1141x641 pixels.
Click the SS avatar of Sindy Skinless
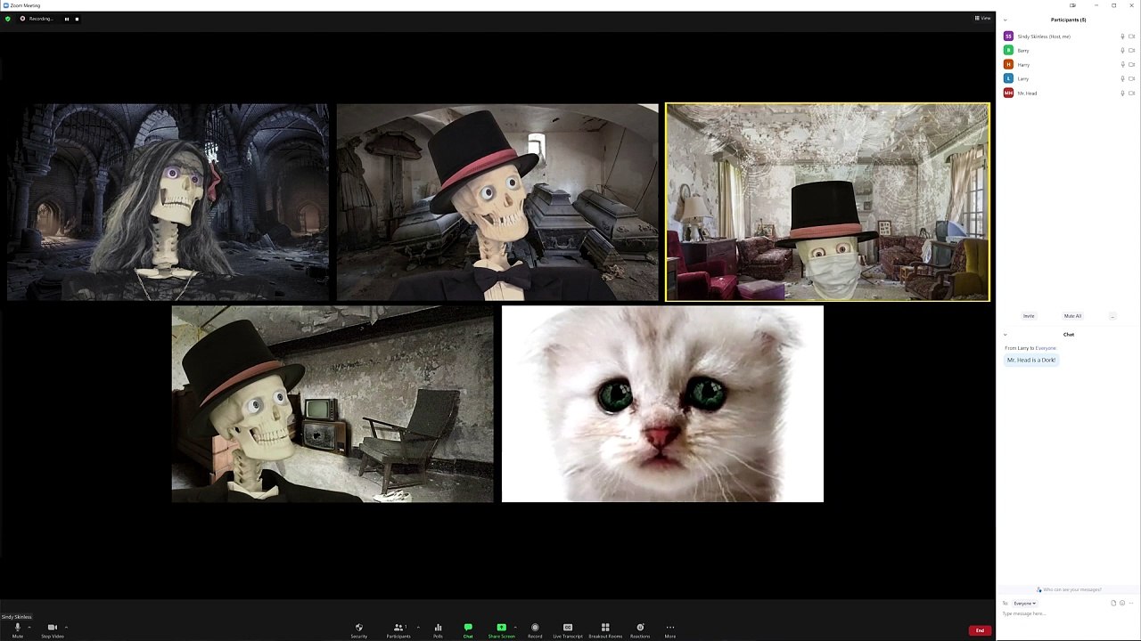[x=1008, y=37]
